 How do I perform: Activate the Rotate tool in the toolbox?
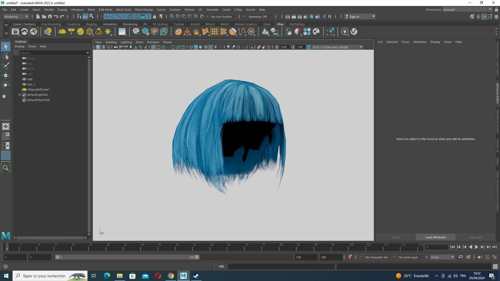[x=6, y=85]
